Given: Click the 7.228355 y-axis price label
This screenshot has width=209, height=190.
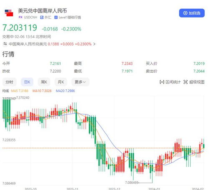Looking at the screenshot, I should tap(9, 140).
